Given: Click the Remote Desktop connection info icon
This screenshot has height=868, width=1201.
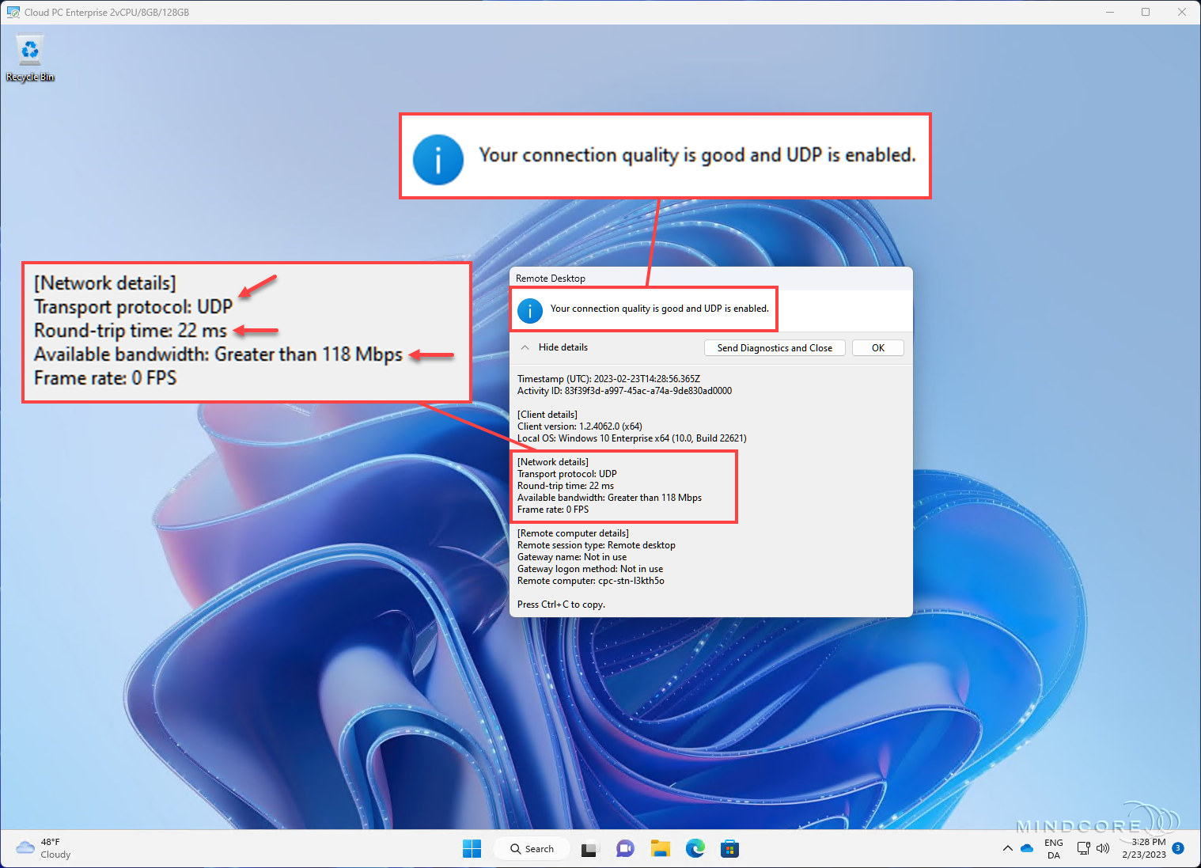Looking at the screenshot, I should point(530,310).
